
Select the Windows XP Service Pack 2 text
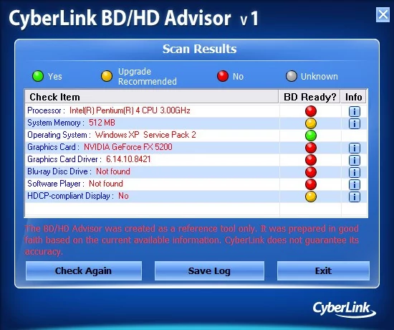pyautogui.click(x=145, y=135)
